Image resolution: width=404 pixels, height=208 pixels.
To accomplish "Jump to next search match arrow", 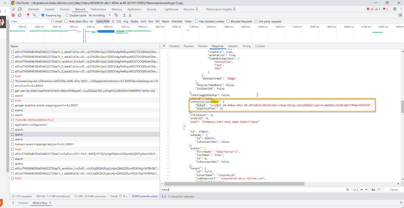I will 366,190.
